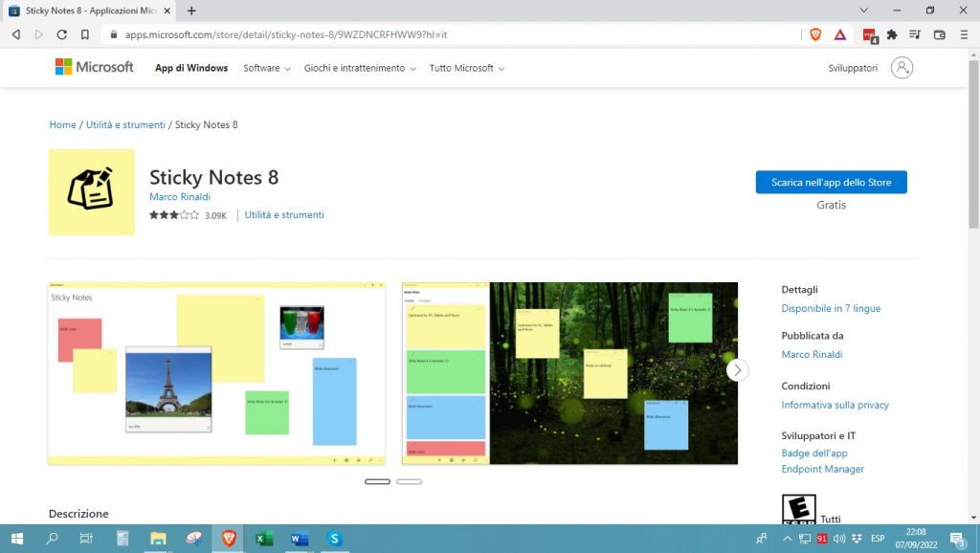Select the App di Windows menu item
Viewport: 980px width, 553px height.
[191, 69]
